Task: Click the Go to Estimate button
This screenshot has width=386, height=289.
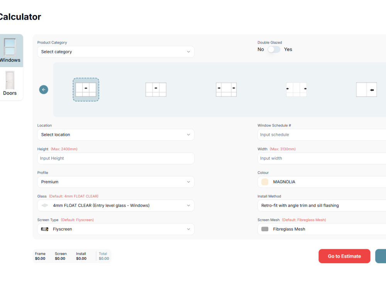Action: click(x=344, y=256)
